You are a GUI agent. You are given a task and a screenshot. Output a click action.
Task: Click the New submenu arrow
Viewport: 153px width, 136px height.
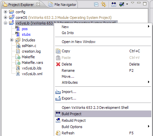[149, 26]
